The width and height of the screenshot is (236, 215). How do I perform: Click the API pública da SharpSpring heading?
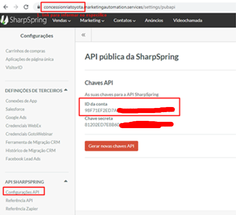point(132,57)
